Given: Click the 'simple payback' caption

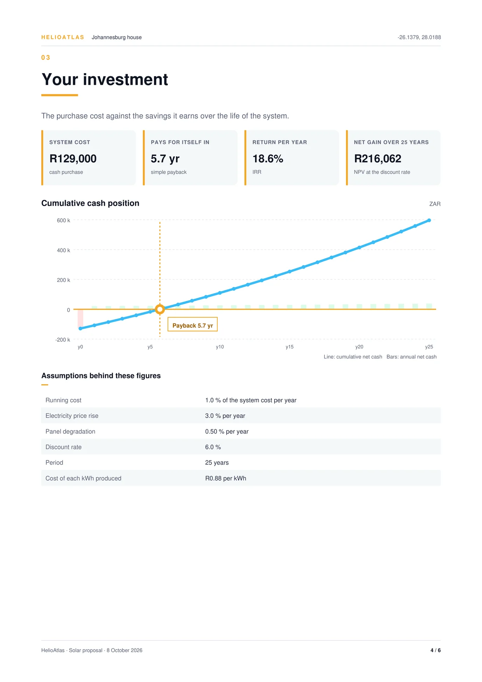Looking at the screenshot, I should (169, 172).
